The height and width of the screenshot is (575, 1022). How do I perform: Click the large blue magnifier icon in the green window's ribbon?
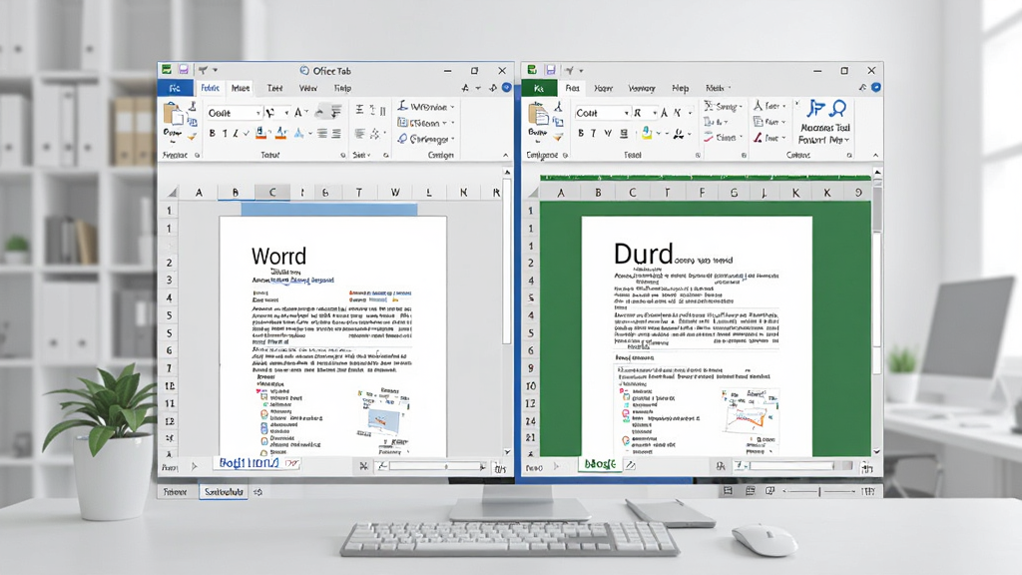tap(838, 108)
